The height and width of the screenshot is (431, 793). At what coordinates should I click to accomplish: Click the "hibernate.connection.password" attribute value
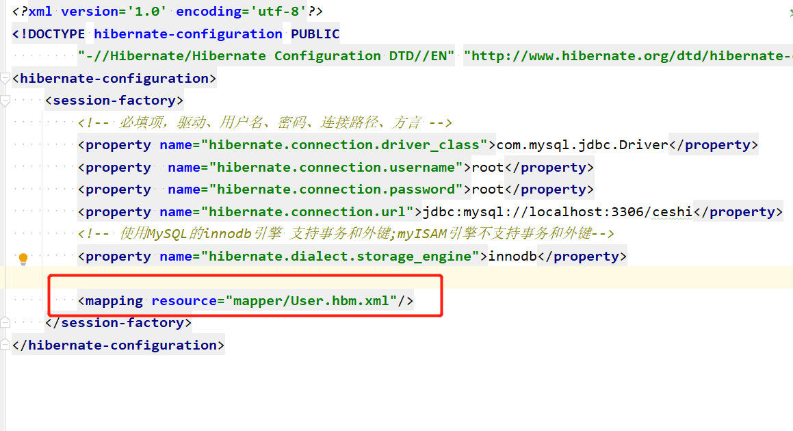click(336, 190)
